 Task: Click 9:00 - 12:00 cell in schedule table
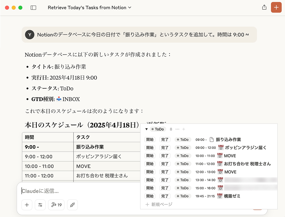(48, 156)
